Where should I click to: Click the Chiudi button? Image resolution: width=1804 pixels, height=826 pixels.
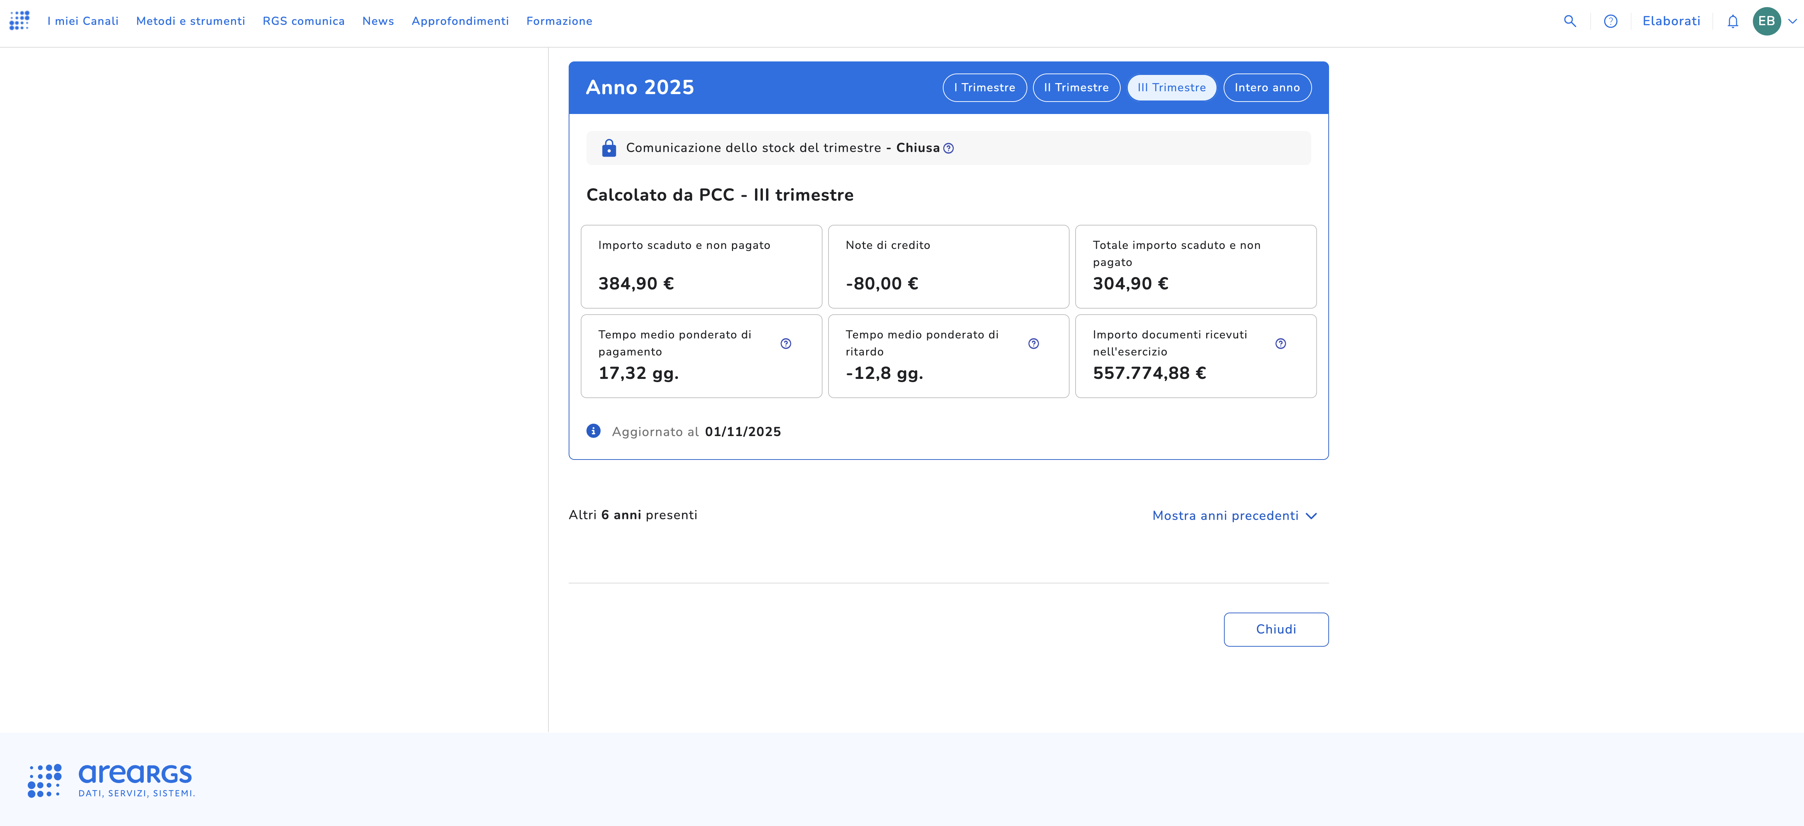coord(1276,629)
